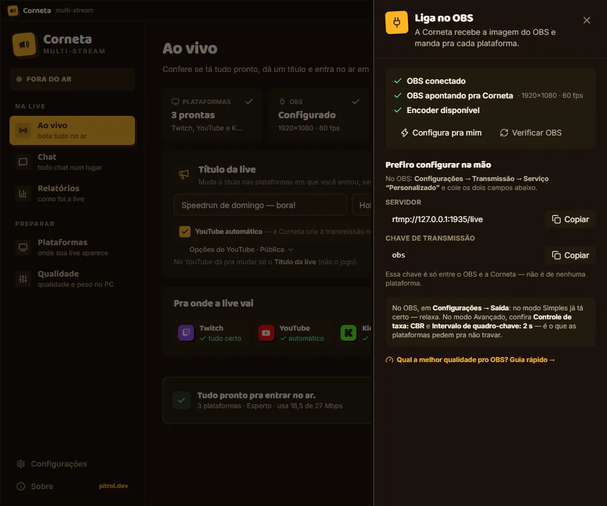Screen dimensions: 607x506
Task: Click the gauge icon before the OBS quality guide
Action: [389, 360]
